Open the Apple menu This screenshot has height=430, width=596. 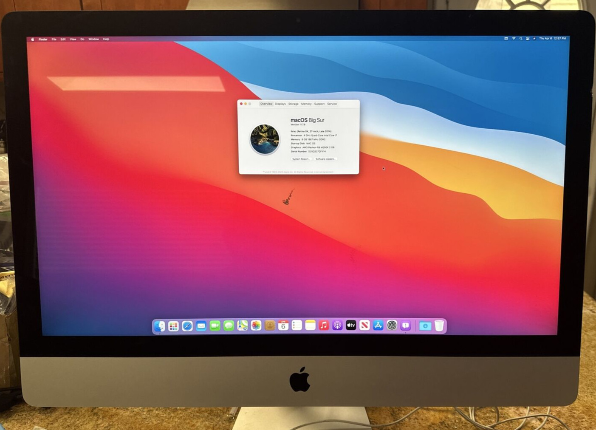pos(32,39)
